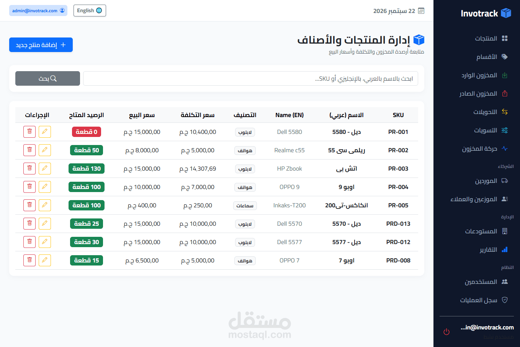Edit the Inkaks-T200 product
This screenshot has height=347, width=520.
point(45,205)
